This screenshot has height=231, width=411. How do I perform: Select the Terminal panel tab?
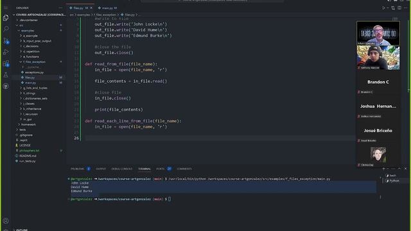[x=144, y=169]
